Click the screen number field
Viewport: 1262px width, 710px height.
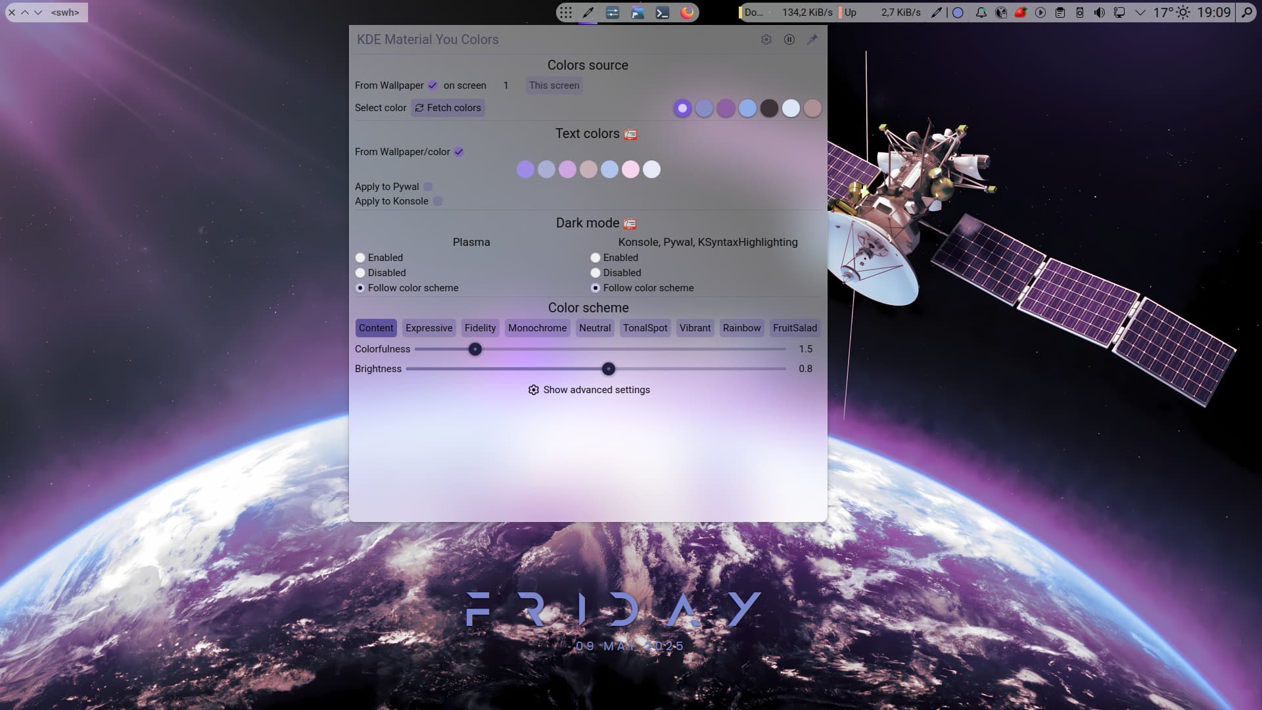(505, 85)
